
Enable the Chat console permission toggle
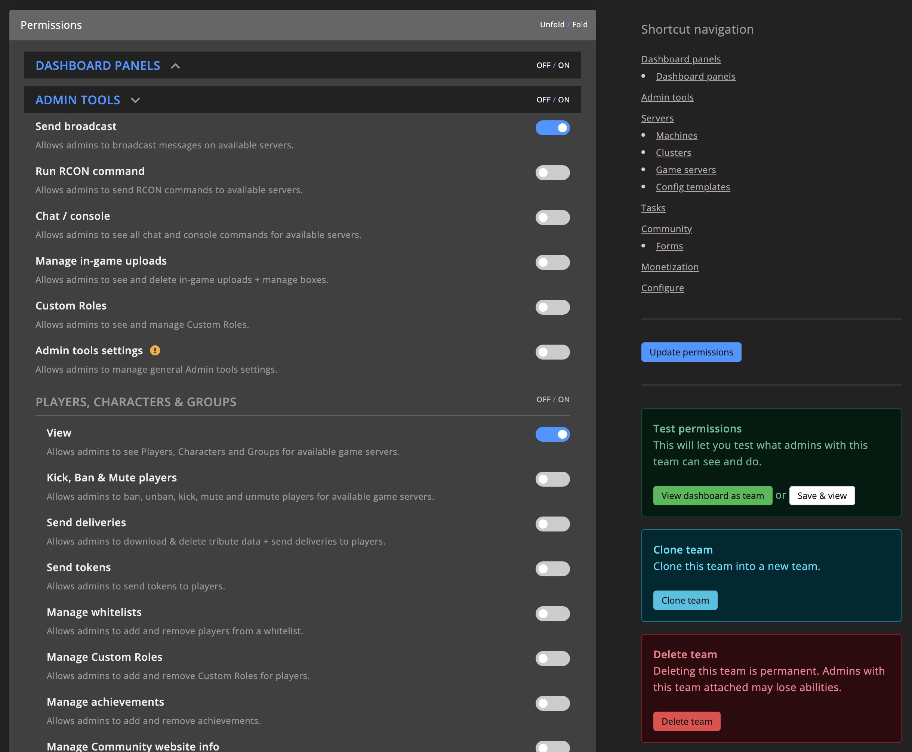click(552, 218)
